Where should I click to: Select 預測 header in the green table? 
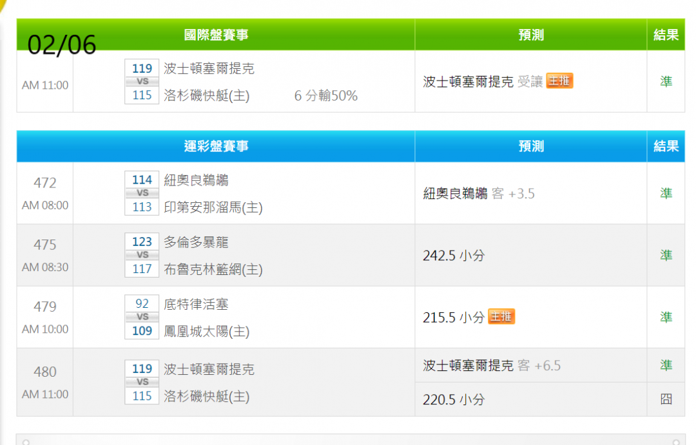531,35
